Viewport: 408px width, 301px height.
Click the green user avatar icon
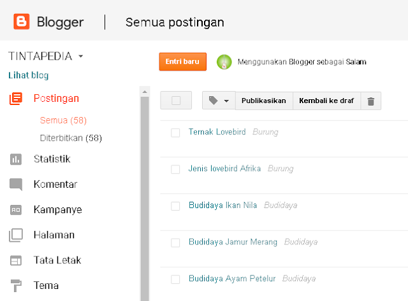click(x=224, y=62)
